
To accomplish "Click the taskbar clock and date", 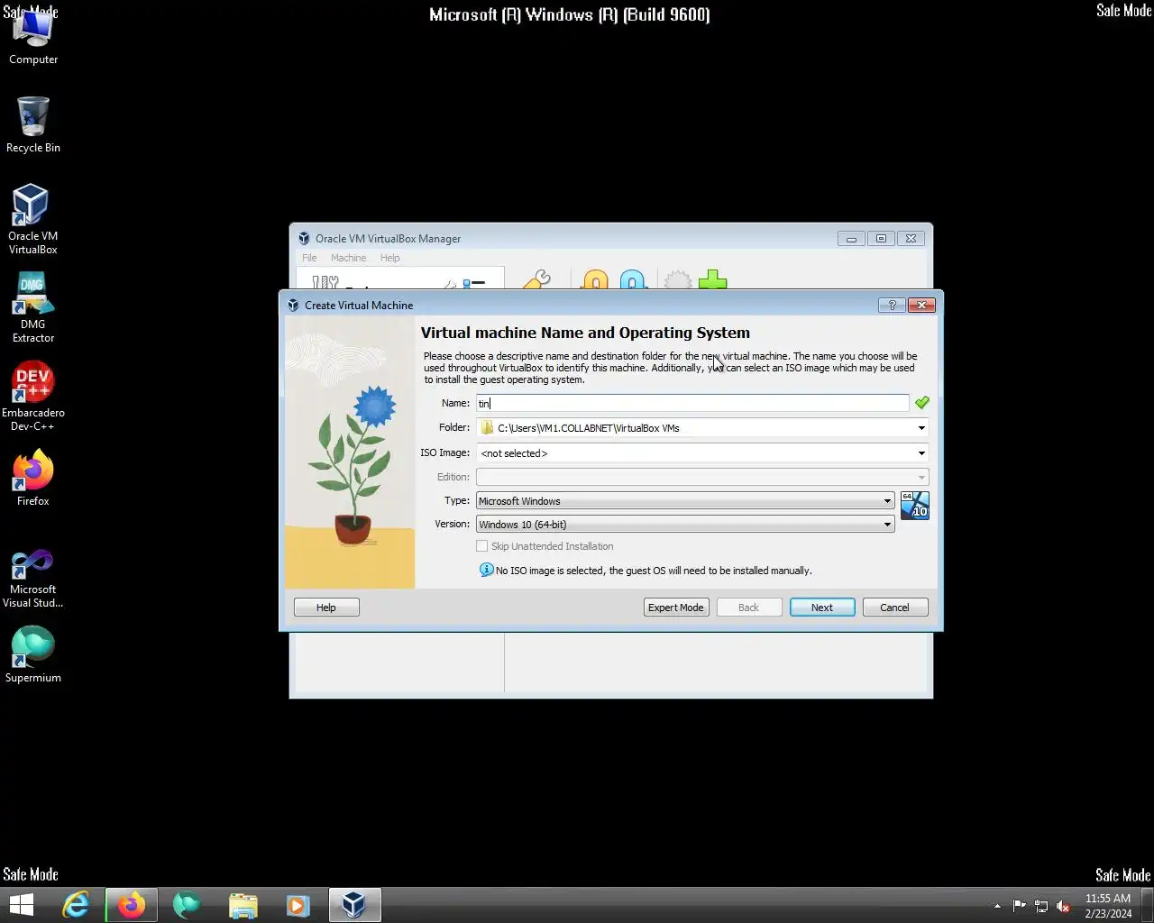I will pyautogui.click(x=1108, y=906).
